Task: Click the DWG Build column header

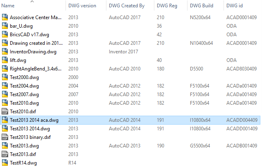Action: 201,6
